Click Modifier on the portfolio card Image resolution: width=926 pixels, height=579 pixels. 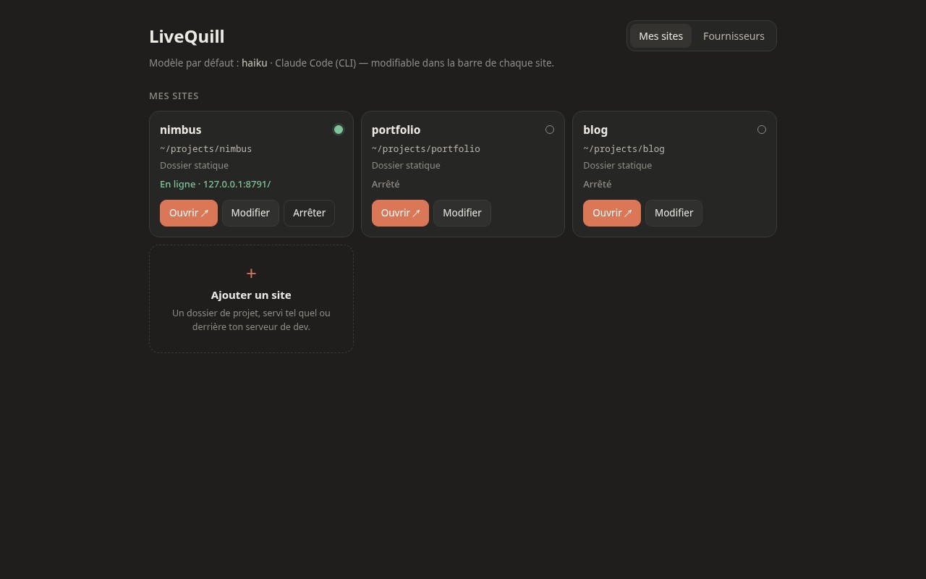point(462,213)
